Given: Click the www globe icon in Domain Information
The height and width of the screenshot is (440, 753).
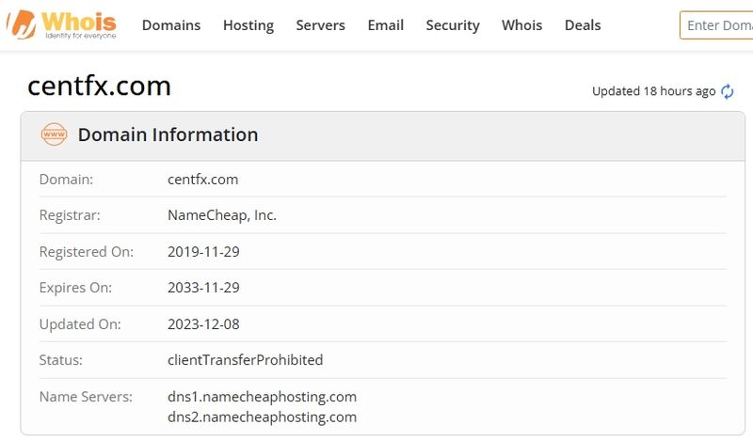Looking at the screenshot, I should pyautogui.click(x=54, y=134).
